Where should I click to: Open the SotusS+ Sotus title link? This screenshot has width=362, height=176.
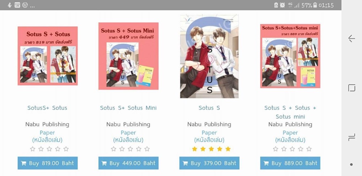[x=47, y=108]
